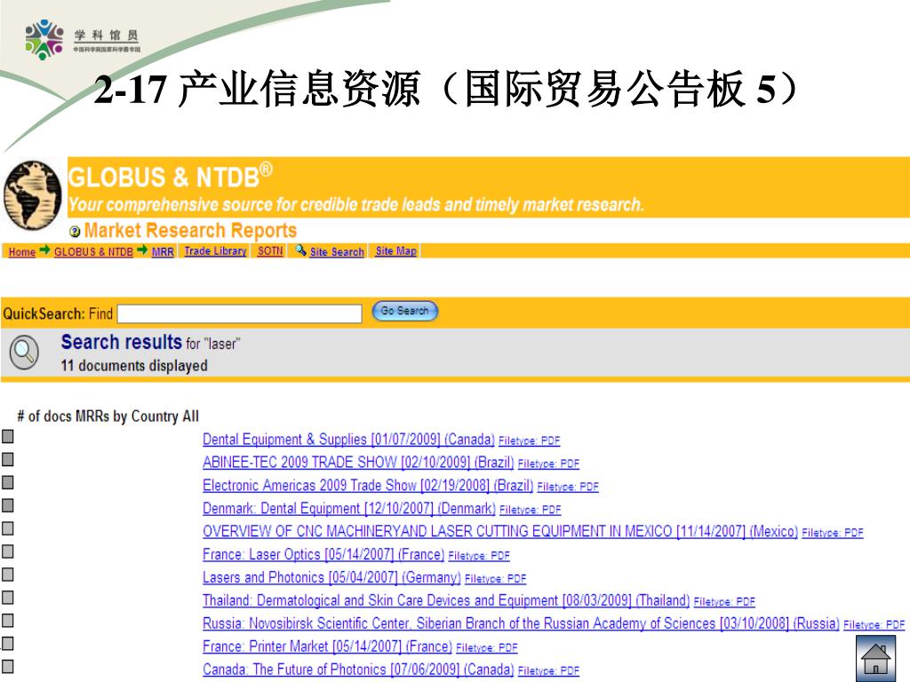This screenshot has height=682, width=910.
Task: Open the MRR navigation link
Action: tap(163, 251)
